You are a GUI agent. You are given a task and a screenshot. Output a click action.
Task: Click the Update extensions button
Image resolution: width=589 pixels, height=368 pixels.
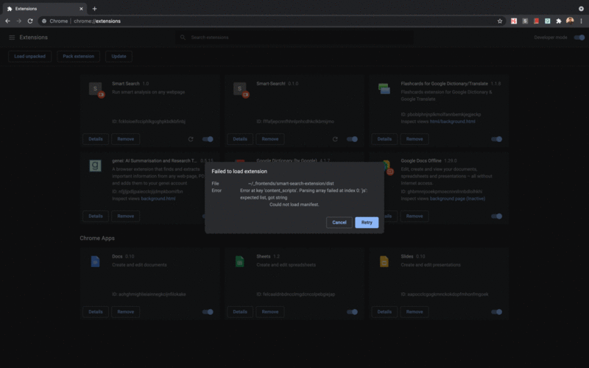point(119,57)
